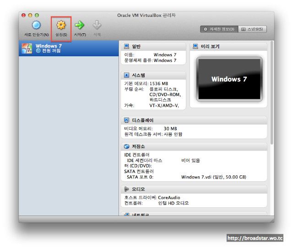The width and height of the screenshot is (293, 249).
Task: Click the Audio (오디오) speaker icon
Action: click(x=126, y=189)
